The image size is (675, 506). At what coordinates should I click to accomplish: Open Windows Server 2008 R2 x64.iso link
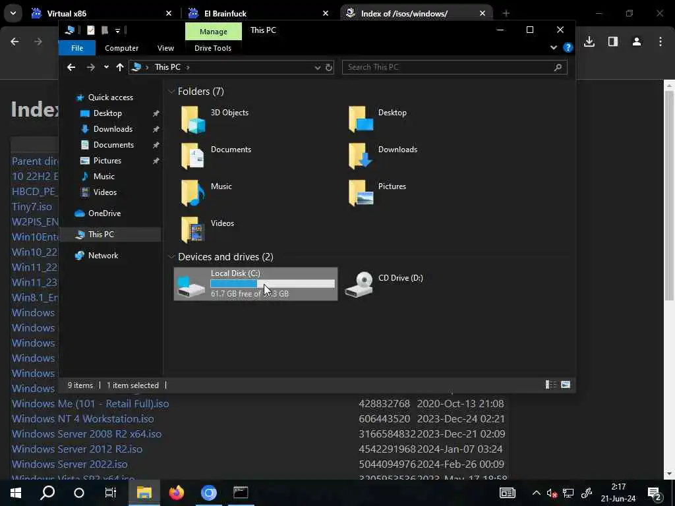86,434
